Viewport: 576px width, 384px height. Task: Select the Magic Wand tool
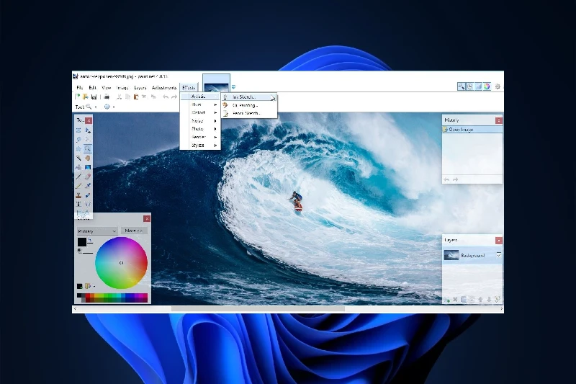tap(78, 158)
